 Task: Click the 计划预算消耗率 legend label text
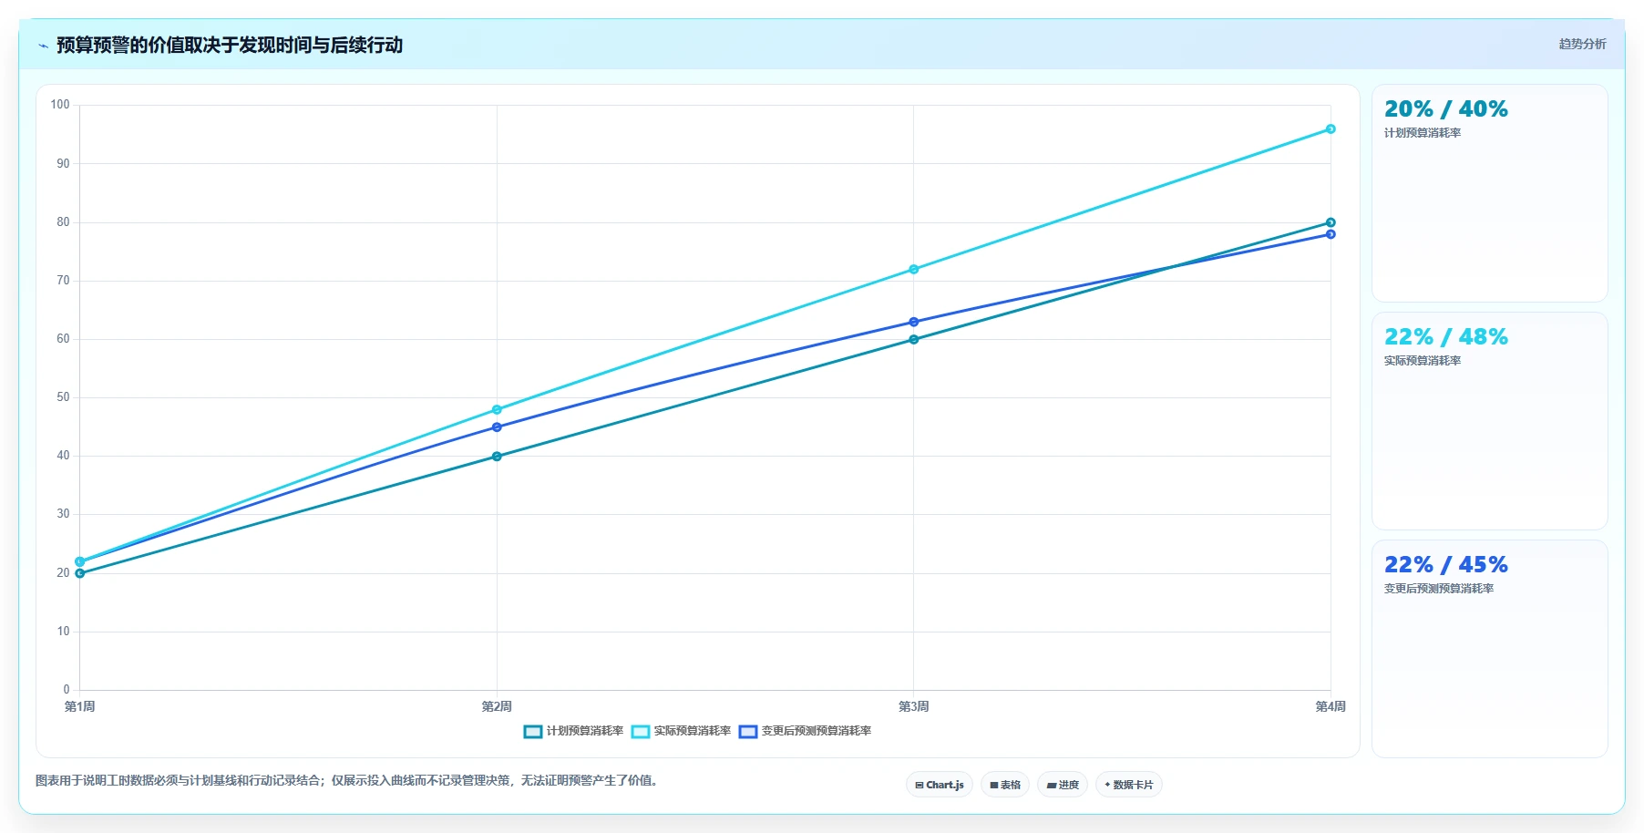tap(585, 731)
